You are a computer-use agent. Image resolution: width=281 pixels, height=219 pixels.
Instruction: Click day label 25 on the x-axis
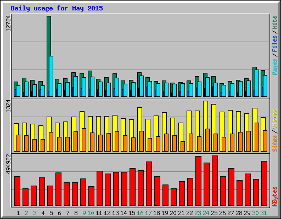click(x=214, y=213)
